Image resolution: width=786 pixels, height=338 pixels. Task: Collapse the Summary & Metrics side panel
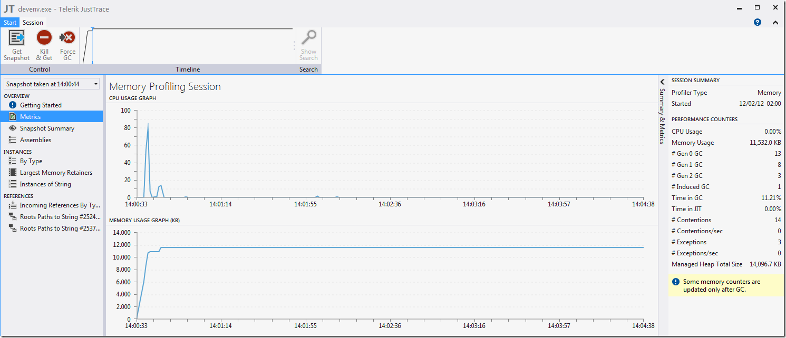[662, 81]
